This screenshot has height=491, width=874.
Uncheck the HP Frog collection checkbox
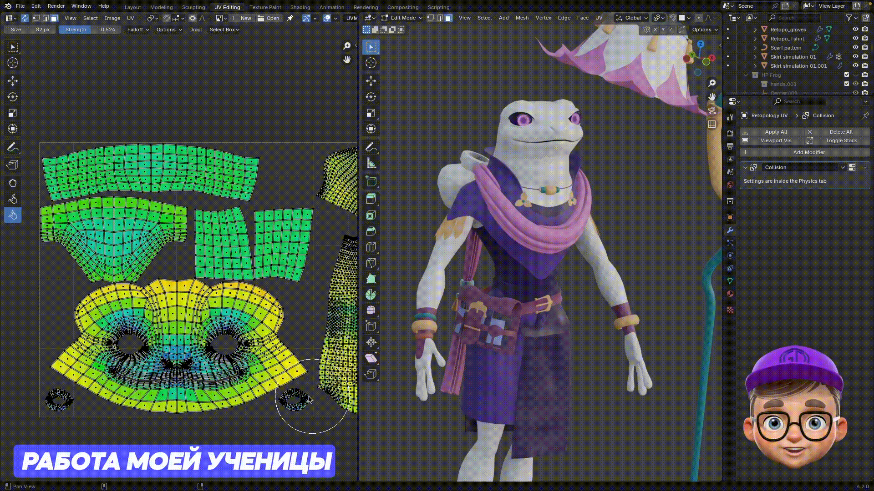coord(847,75)
